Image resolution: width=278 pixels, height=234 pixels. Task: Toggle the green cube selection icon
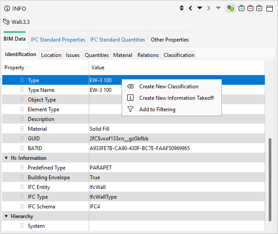click(230, 8)
